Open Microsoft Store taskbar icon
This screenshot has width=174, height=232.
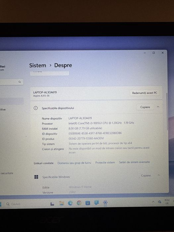[88, 203]
